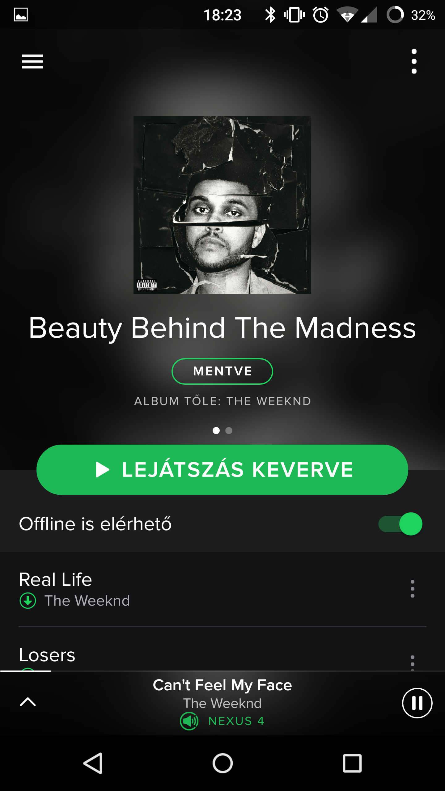445x791 pixels.
Task: Toggle the Offline is elérhető switch
Action: coord(400,524)
